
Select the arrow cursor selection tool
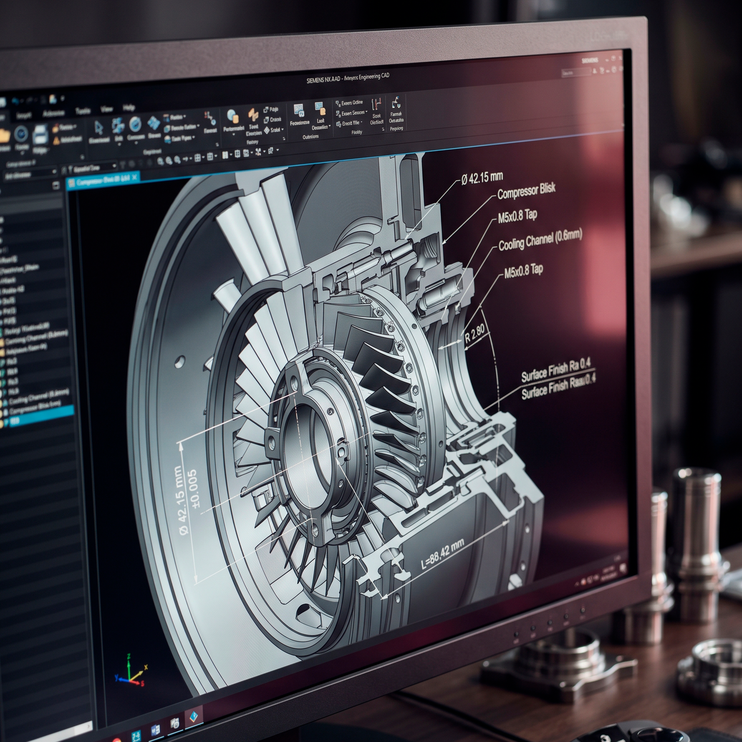(x=99, y=128)
